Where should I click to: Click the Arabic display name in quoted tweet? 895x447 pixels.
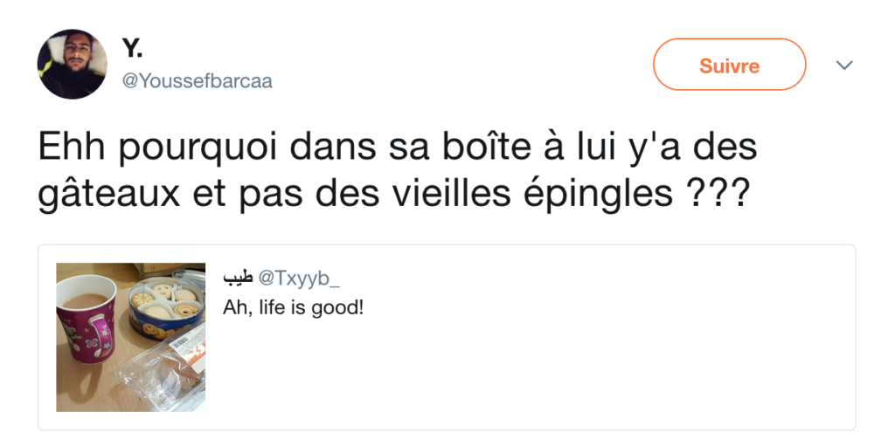[x=238, y=279]
